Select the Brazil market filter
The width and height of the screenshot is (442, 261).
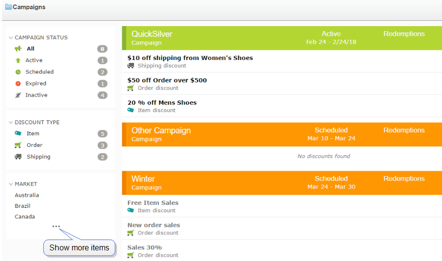coord(22,206)
